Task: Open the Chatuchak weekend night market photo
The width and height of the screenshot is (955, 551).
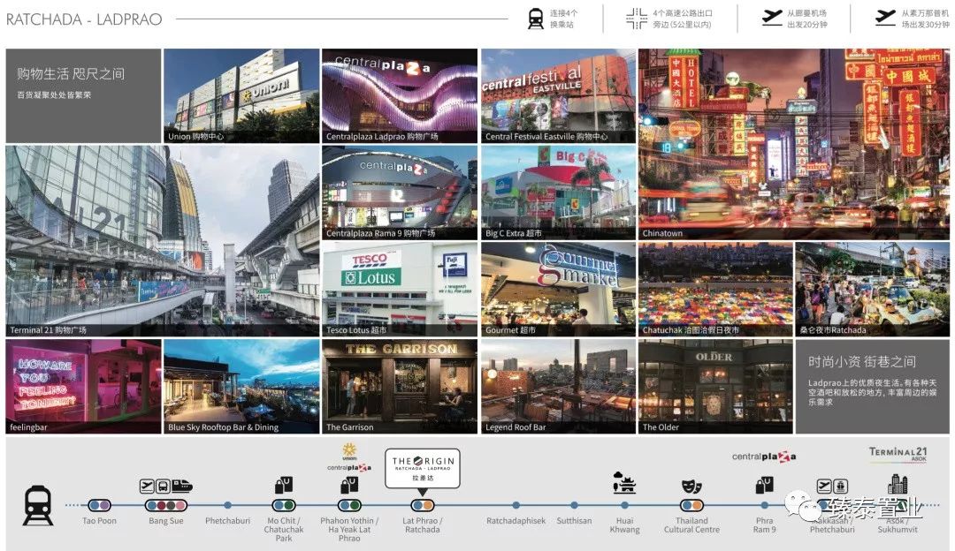Action: 715,289
